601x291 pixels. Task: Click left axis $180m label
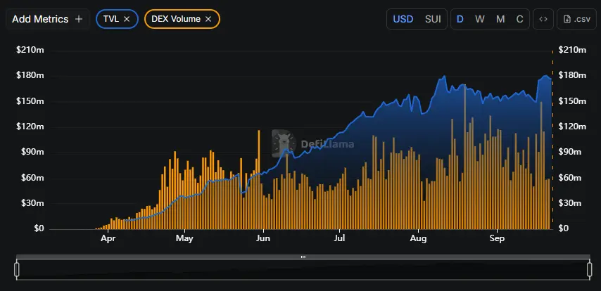(30, 75)
